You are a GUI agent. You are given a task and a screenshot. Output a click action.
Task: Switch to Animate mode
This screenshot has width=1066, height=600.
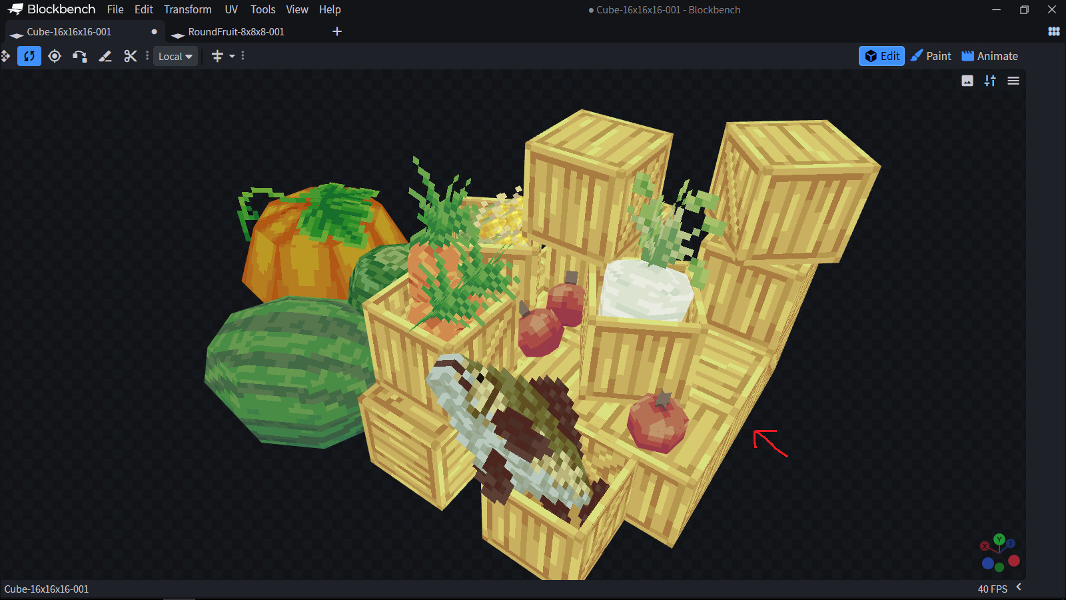[989, 56]
